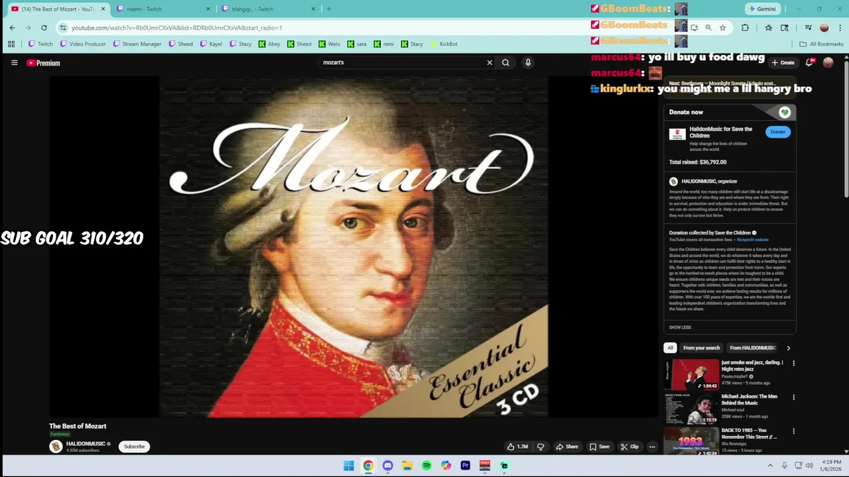Open the Gemini button in Chrome

(761, 9)
